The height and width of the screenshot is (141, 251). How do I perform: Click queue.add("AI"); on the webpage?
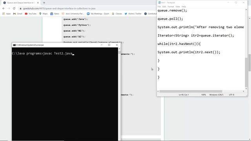tap(74, 37)
